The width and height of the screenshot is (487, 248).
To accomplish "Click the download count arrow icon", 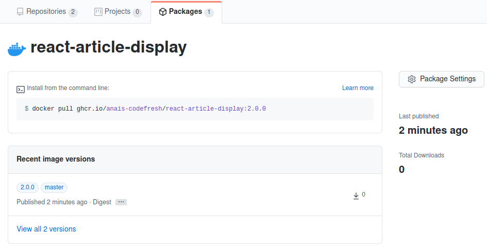I will click(x=356, y=196).
